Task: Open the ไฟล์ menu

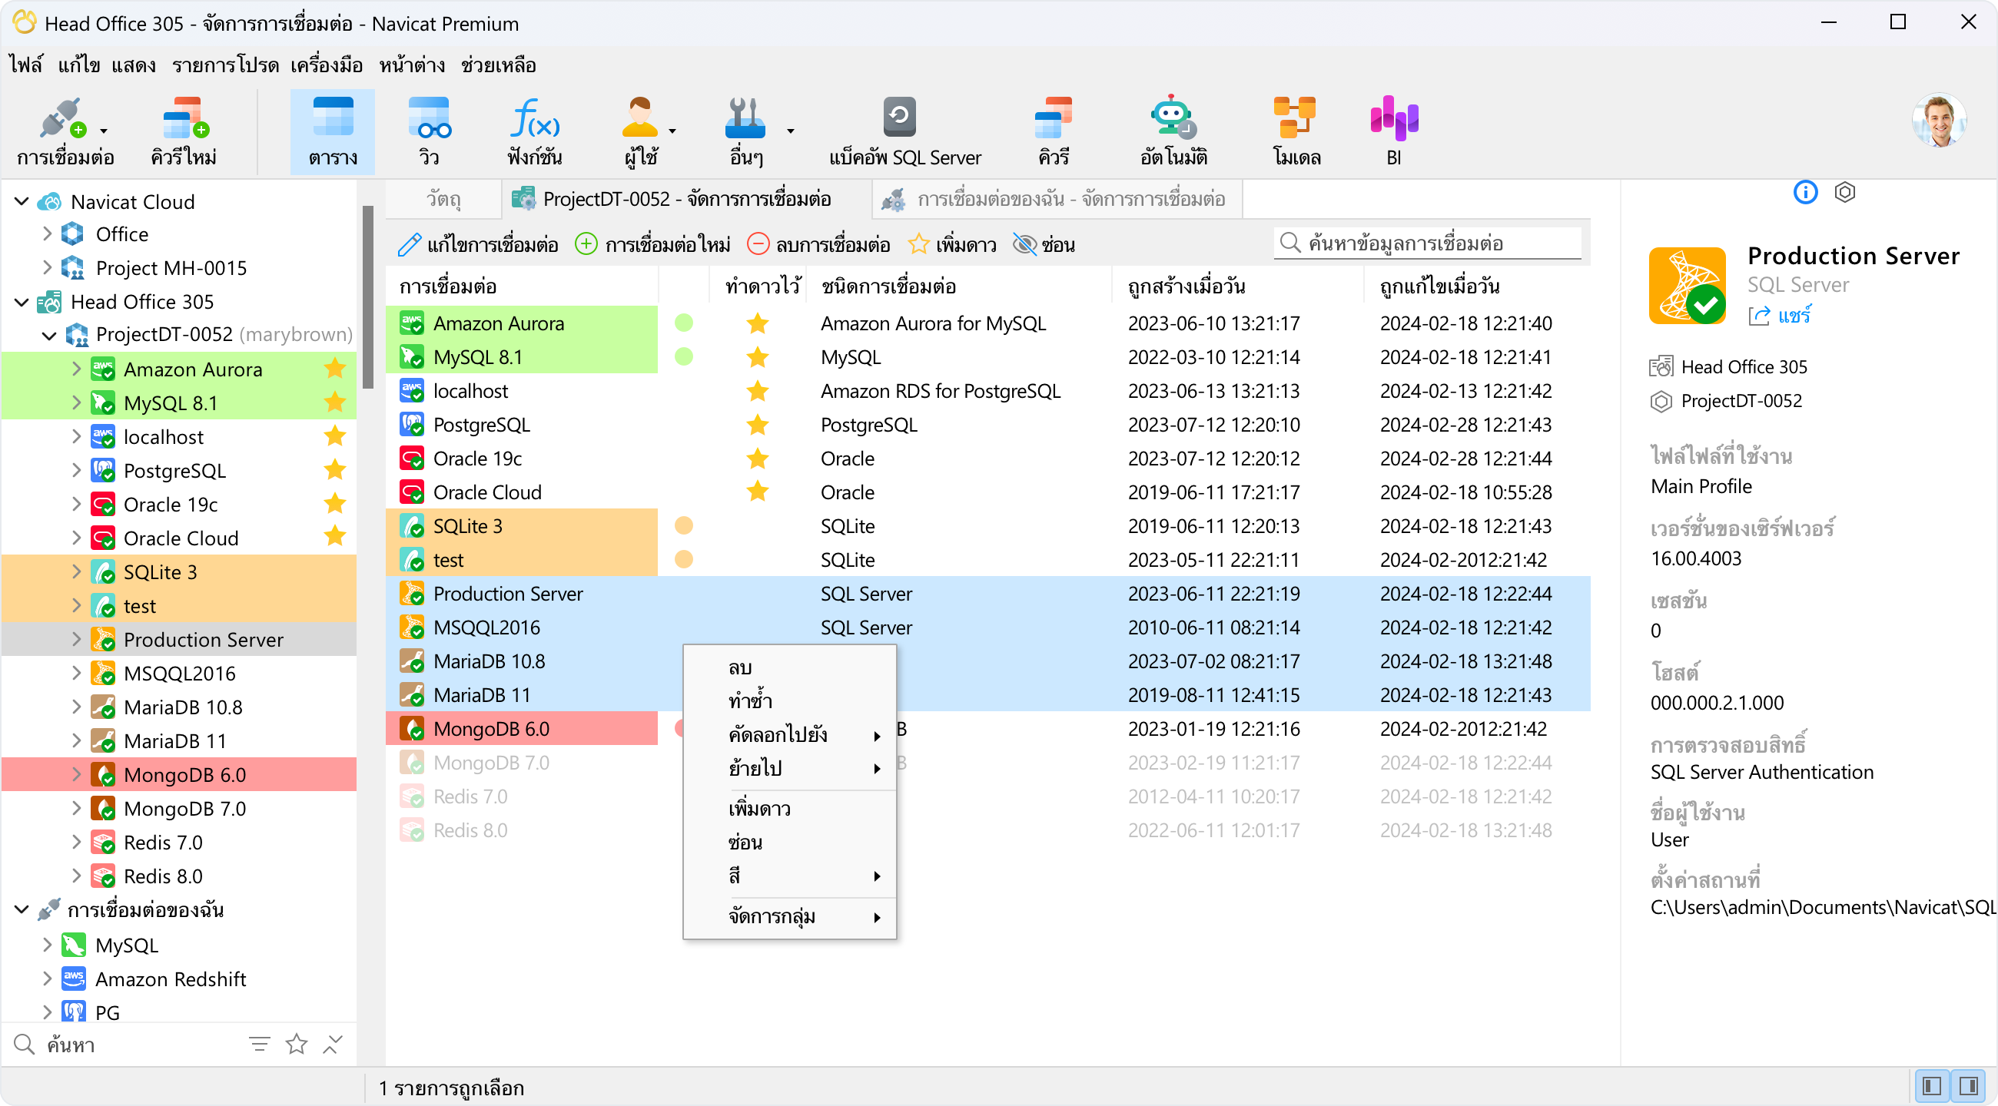Action: click(25, 65)
